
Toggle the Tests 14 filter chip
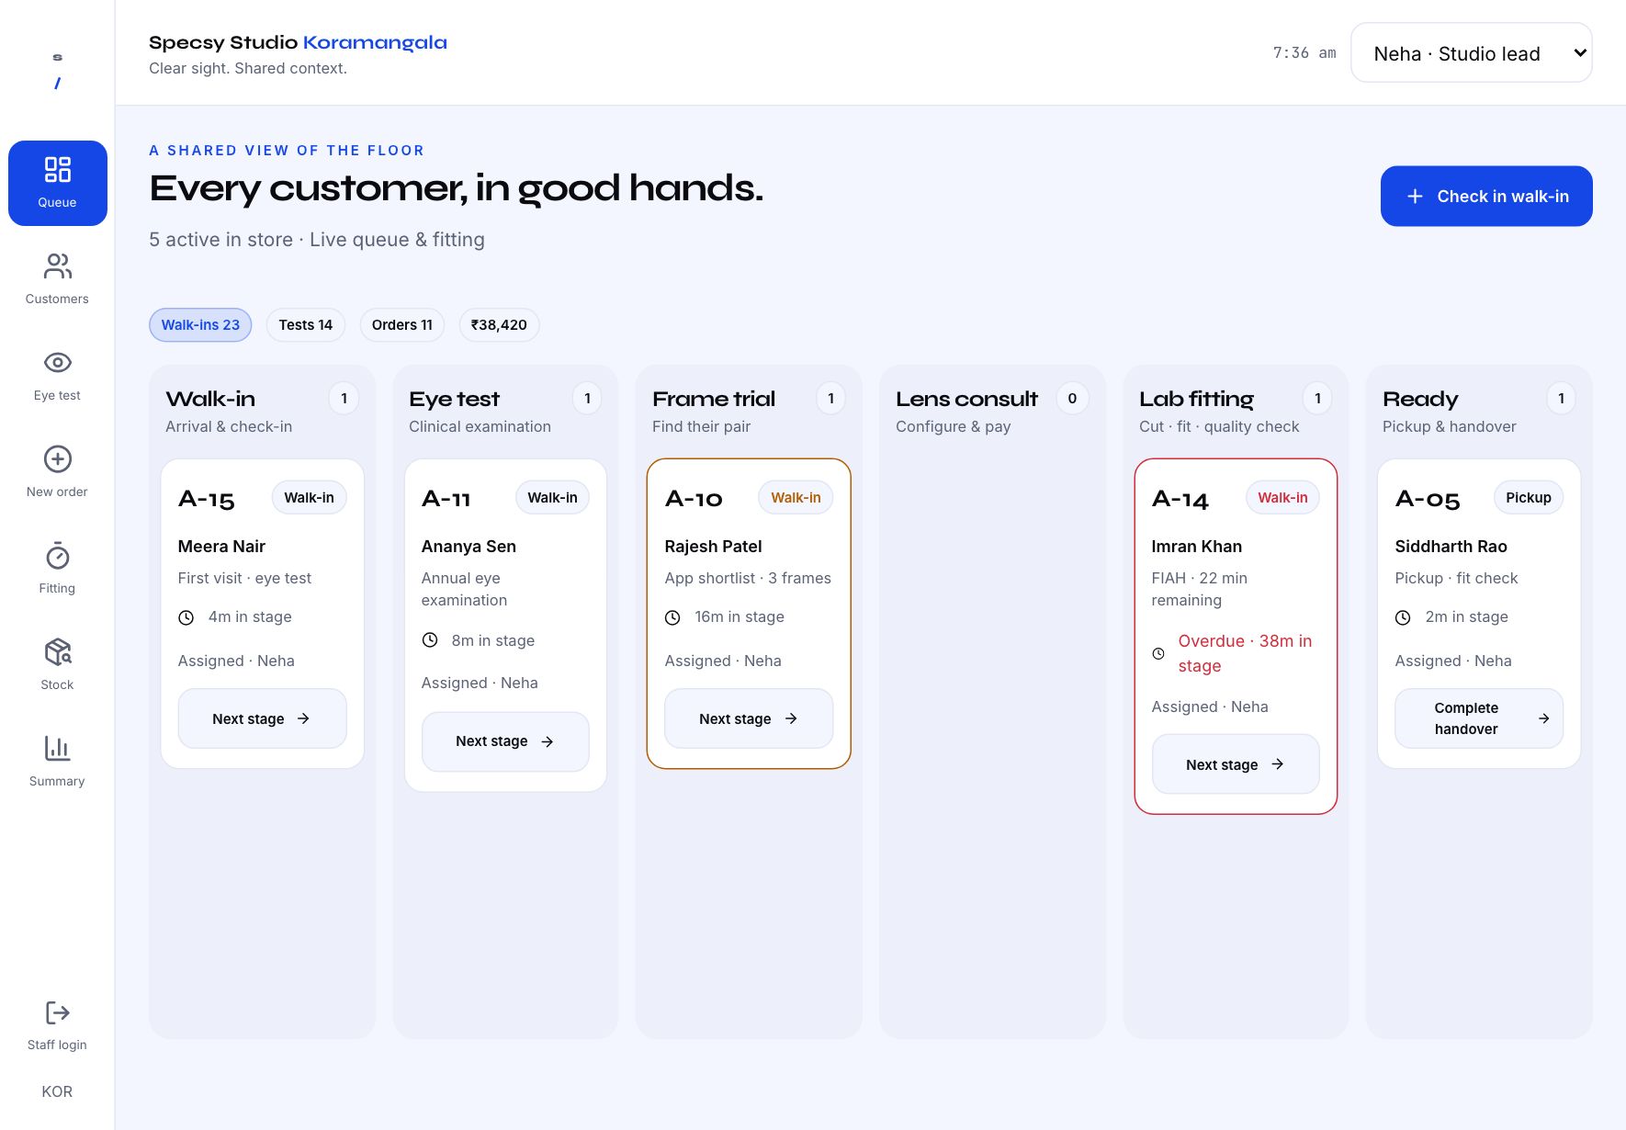[x=306, y=325]
